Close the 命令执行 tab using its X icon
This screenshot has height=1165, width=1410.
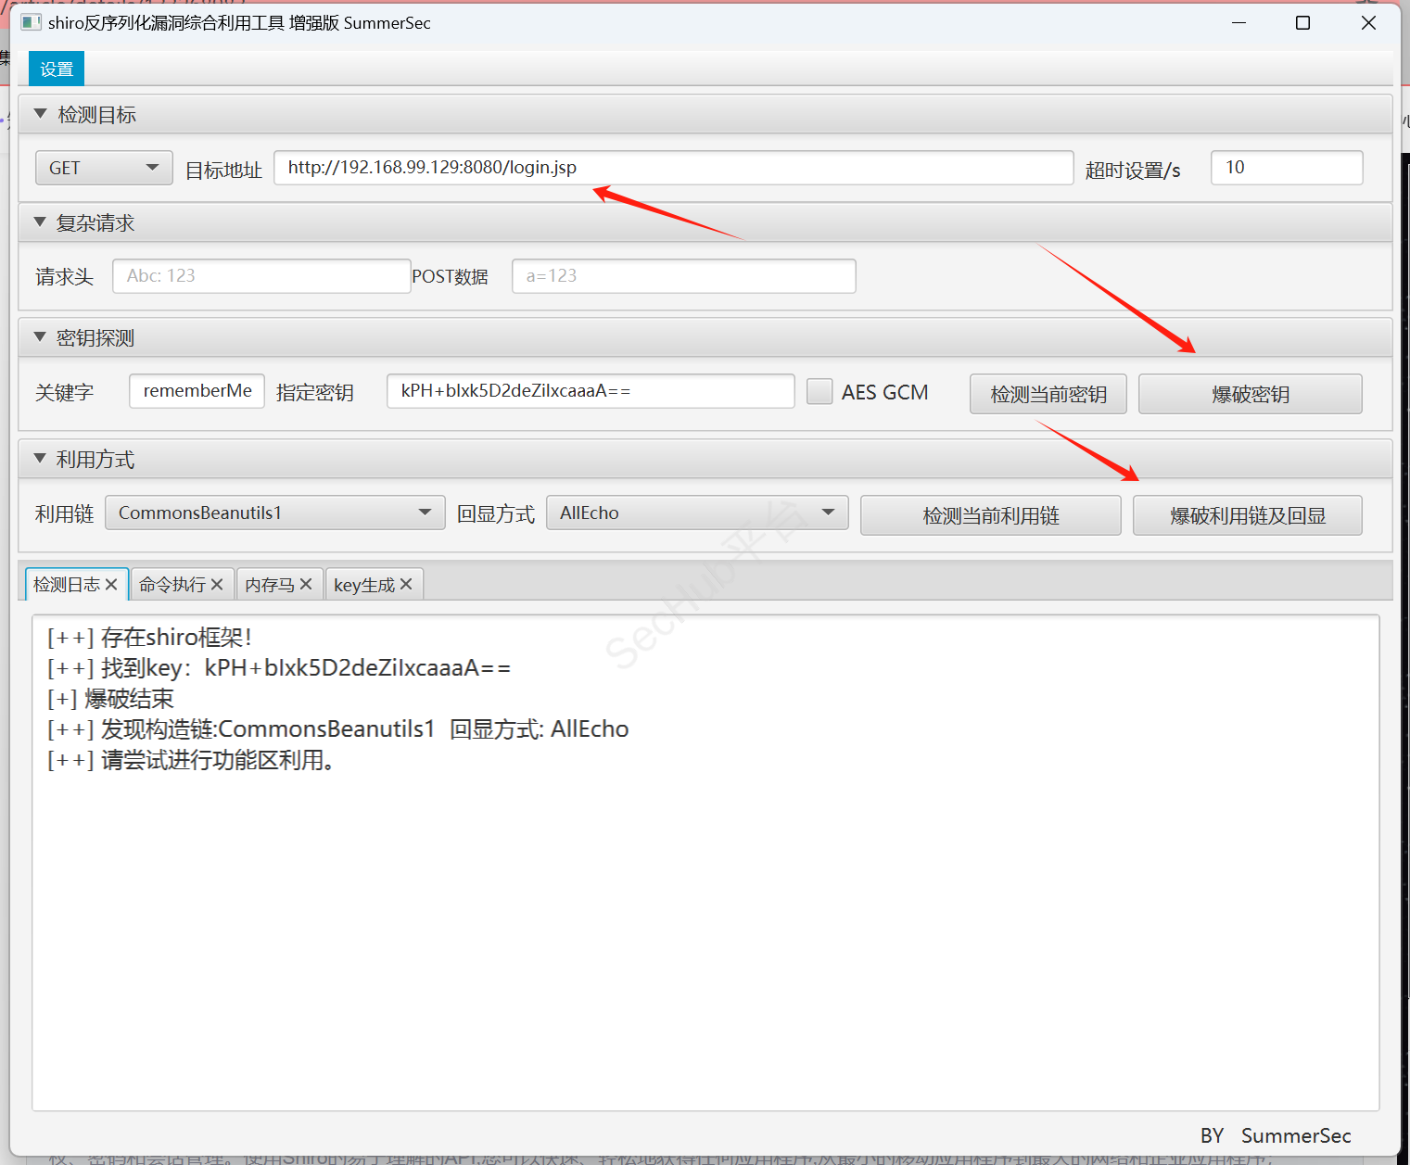[217, 585]
